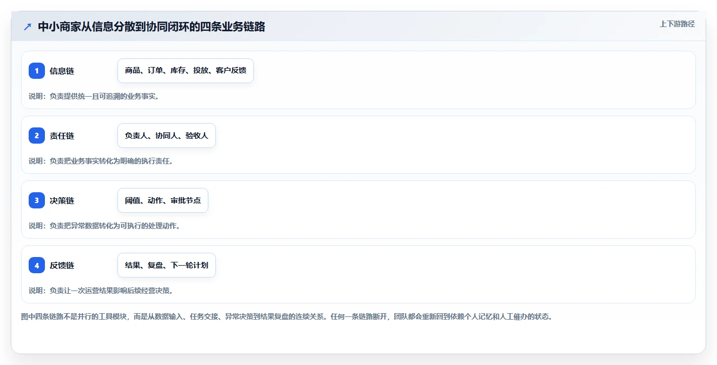Viewport: 717px width, 365px height.
Task: Select the 商品、订单、库存、投放、客户反馈 chip
Action: 186,71
